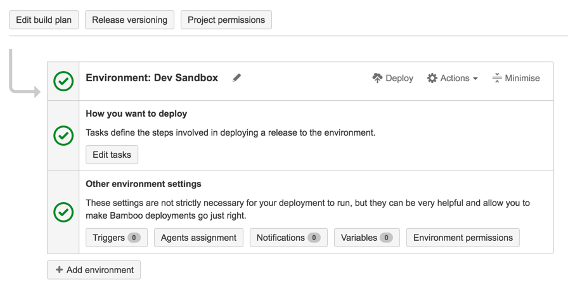Image resolution: width=568 pixels, height=289 pixels.
Task: Open the Notifications settings
Action: [x=288, y=238]
